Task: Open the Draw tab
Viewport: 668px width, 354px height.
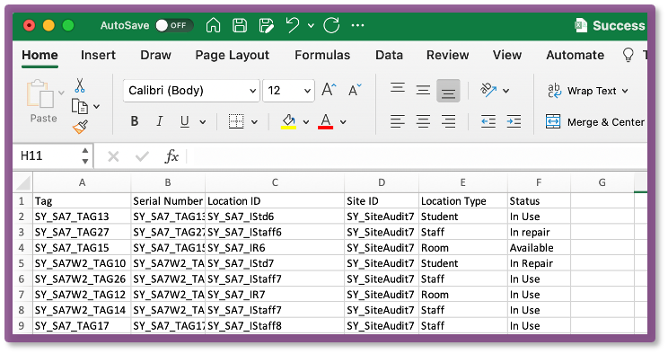Action: coord(155,55)
